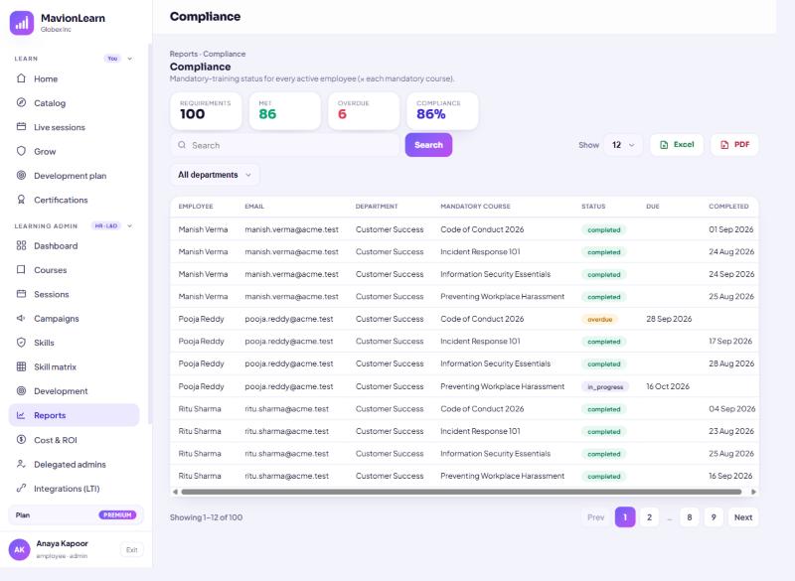795x581 pixels.
Task: Click the purple Search button
Action: [428, 145]
